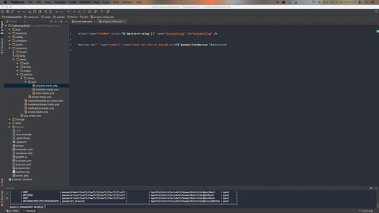379x213 pixels.
Task: Select the projects.blade.php editor tab
Action: coord(112,21)
